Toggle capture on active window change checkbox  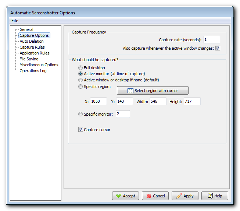point(218,48)
